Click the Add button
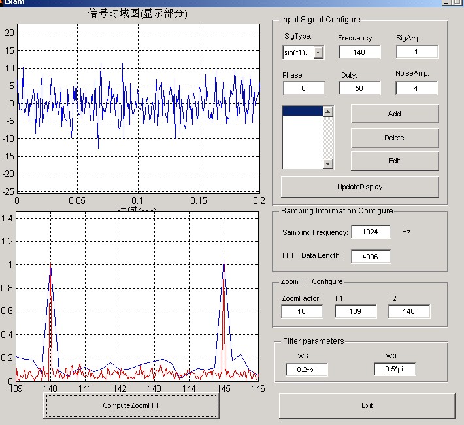The width and height of the screenshot is (464, 425). click(395, 114)
